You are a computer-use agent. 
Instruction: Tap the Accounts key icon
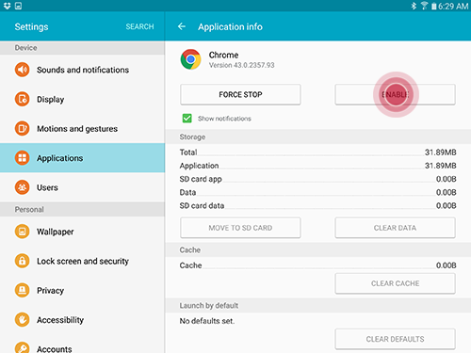[22, 347]
